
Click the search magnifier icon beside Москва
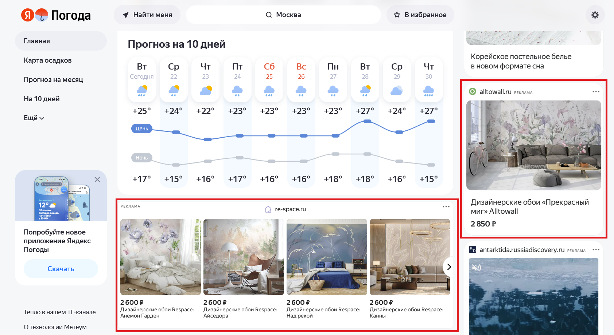pyautogui.click(x=269, y=15)
